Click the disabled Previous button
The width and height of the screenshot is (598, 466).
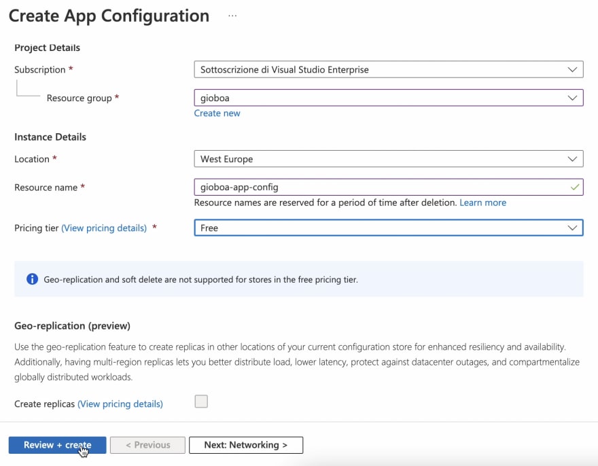pyautogui.click(x=147, y=445)
